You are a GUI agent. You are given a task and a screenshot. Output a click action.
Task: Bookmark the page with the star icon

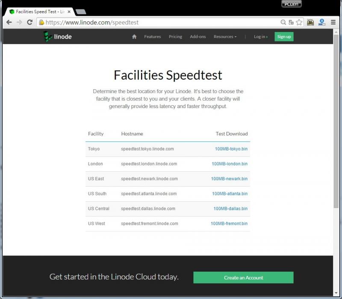[299, 22]
